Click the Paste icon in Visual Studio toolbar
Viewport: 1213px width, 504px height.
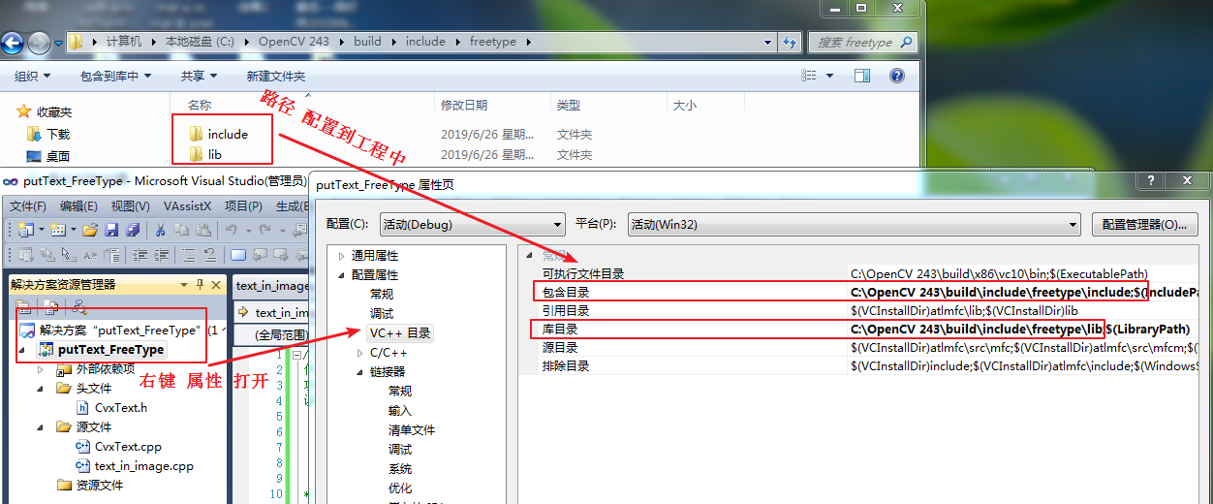point(203,230)
